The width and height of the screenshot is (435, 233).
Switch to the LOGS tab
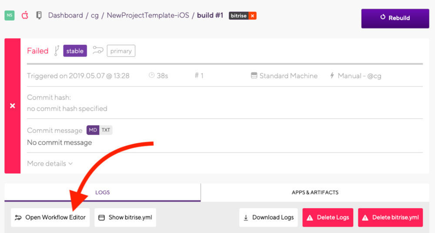tap(102, 192)
